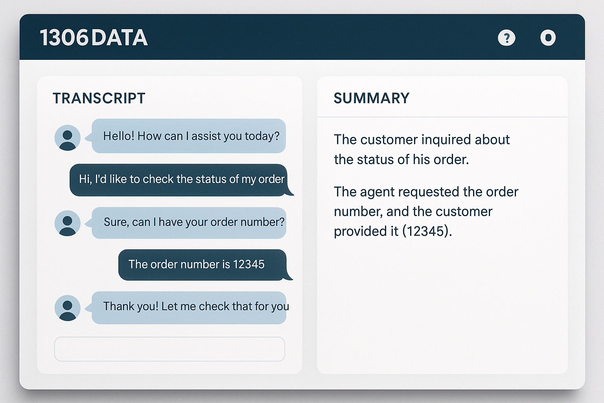This screenshot has width=604, height=403.
Task: Focus the empty message input field
Action: 169,349
